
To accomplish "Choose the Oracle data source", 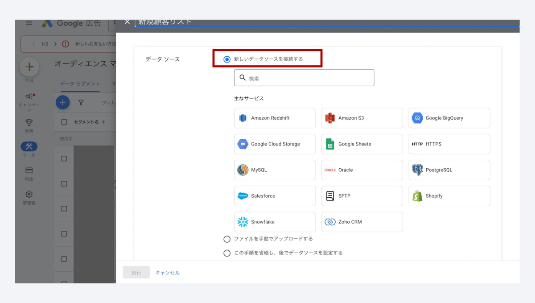I will pos(362,170).
